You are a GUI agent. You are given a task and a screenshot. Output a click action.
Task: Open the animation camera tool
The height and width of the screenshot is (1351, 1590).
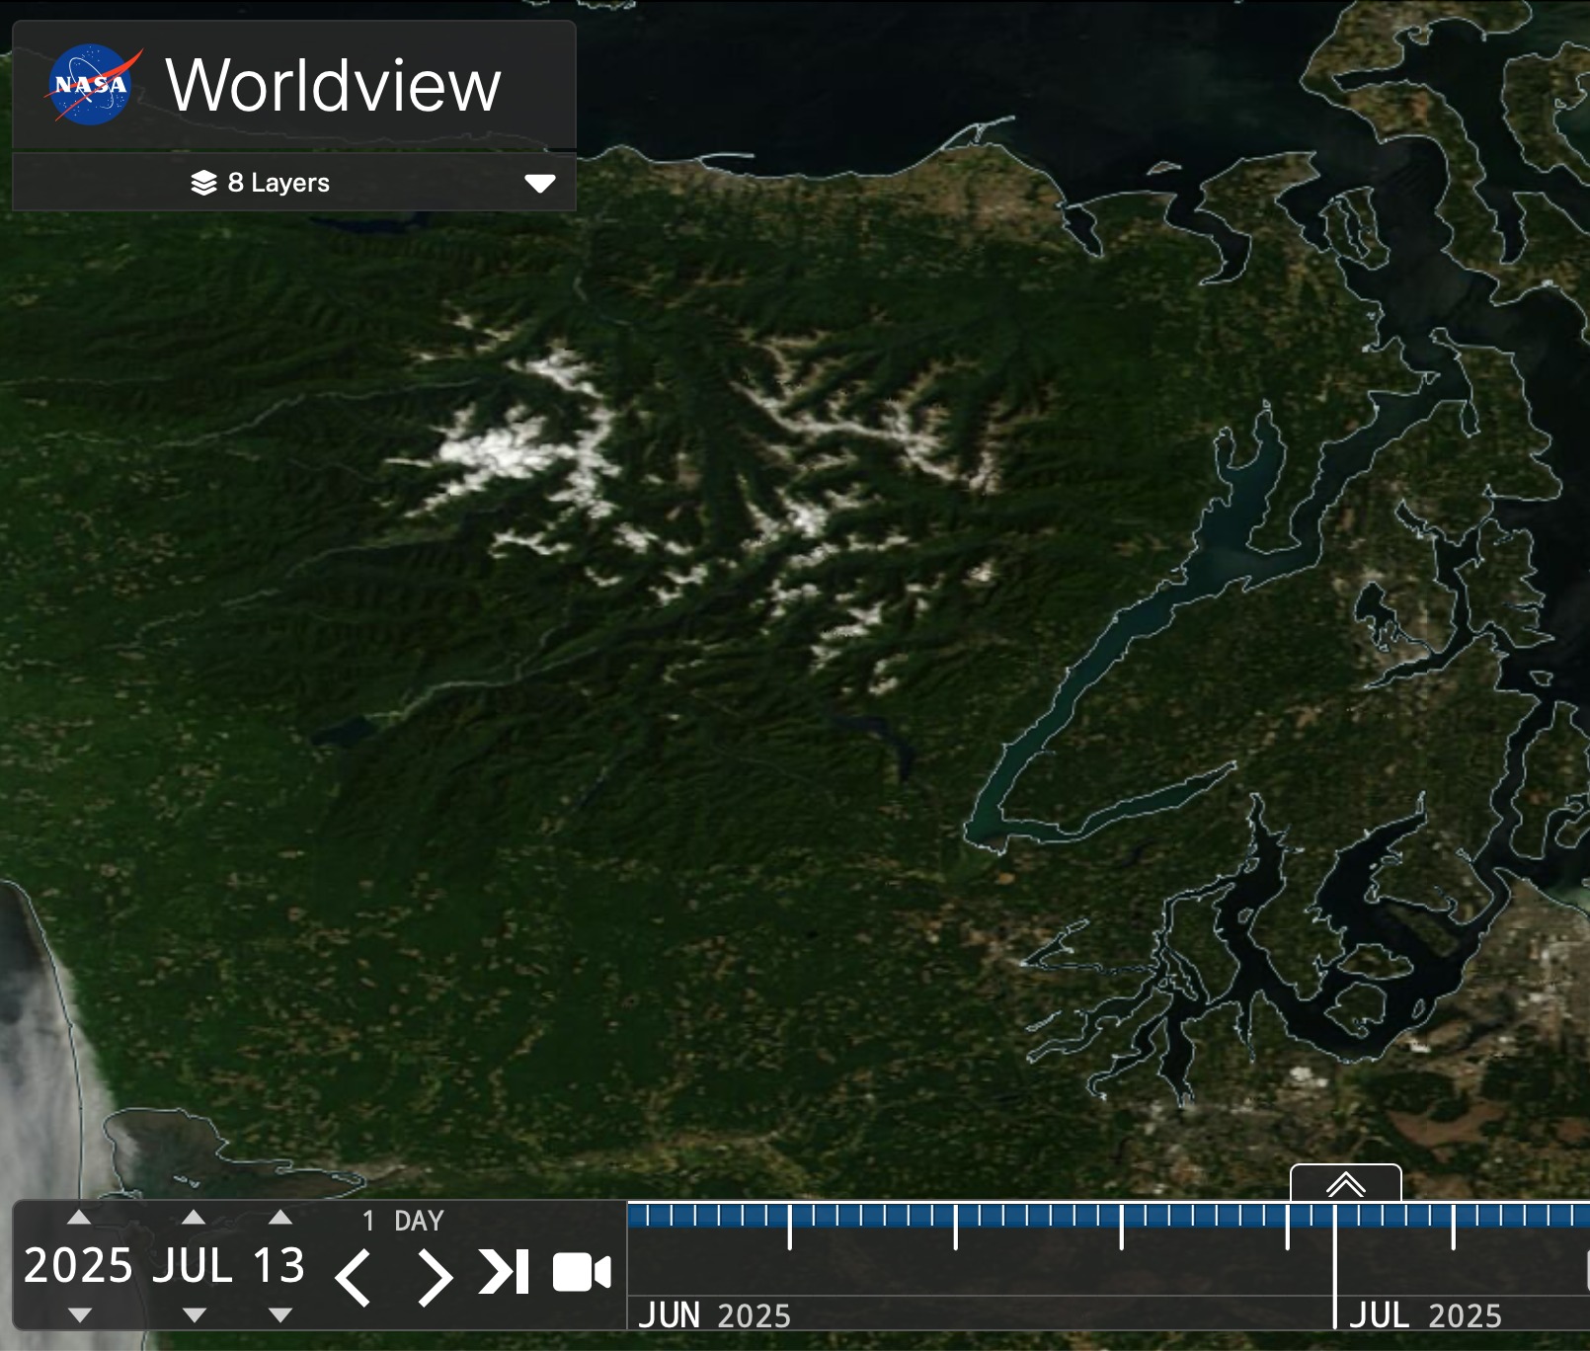581,1272
